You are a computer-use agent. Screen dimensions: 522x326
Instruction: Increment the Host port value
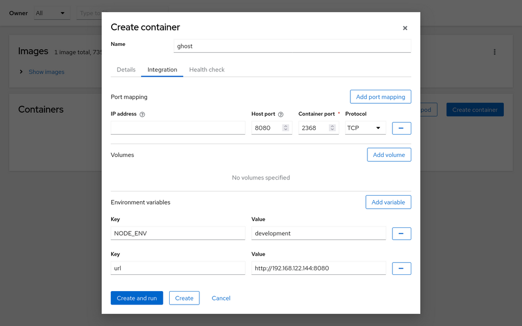286,126
